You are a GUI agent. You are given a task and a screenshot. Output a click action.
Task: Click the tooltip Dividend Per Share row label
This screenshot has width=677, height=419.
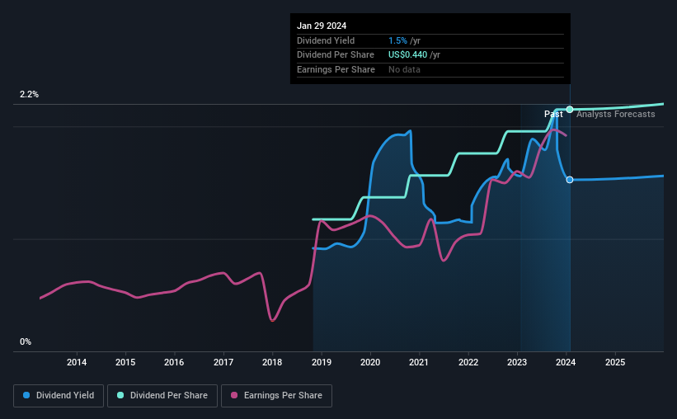tap(336, 55)
